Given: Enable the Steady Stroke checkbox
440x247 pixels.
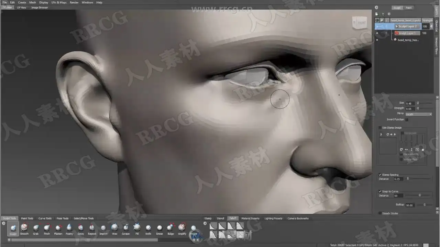Looking at the screenshot, I should point(380,213).
